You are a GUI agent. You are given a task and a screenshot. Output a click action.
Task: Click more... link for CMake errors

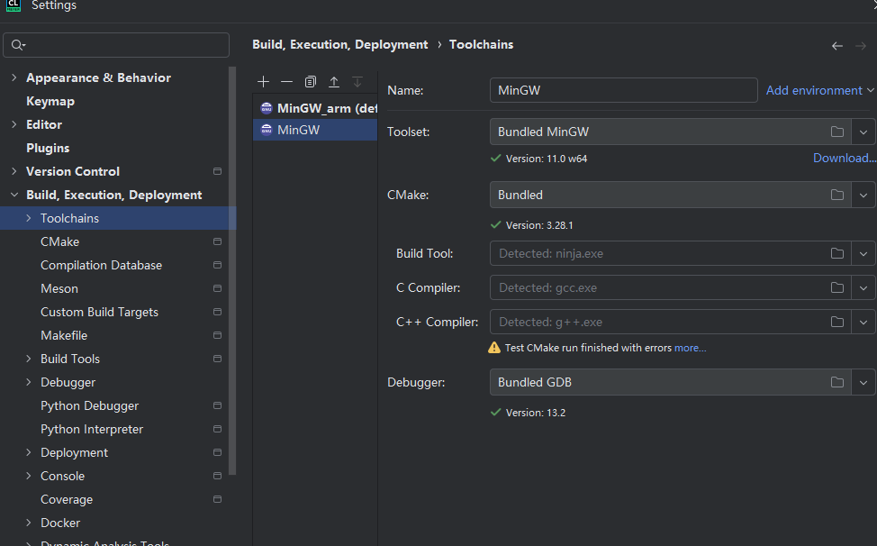tap(691, 348)
